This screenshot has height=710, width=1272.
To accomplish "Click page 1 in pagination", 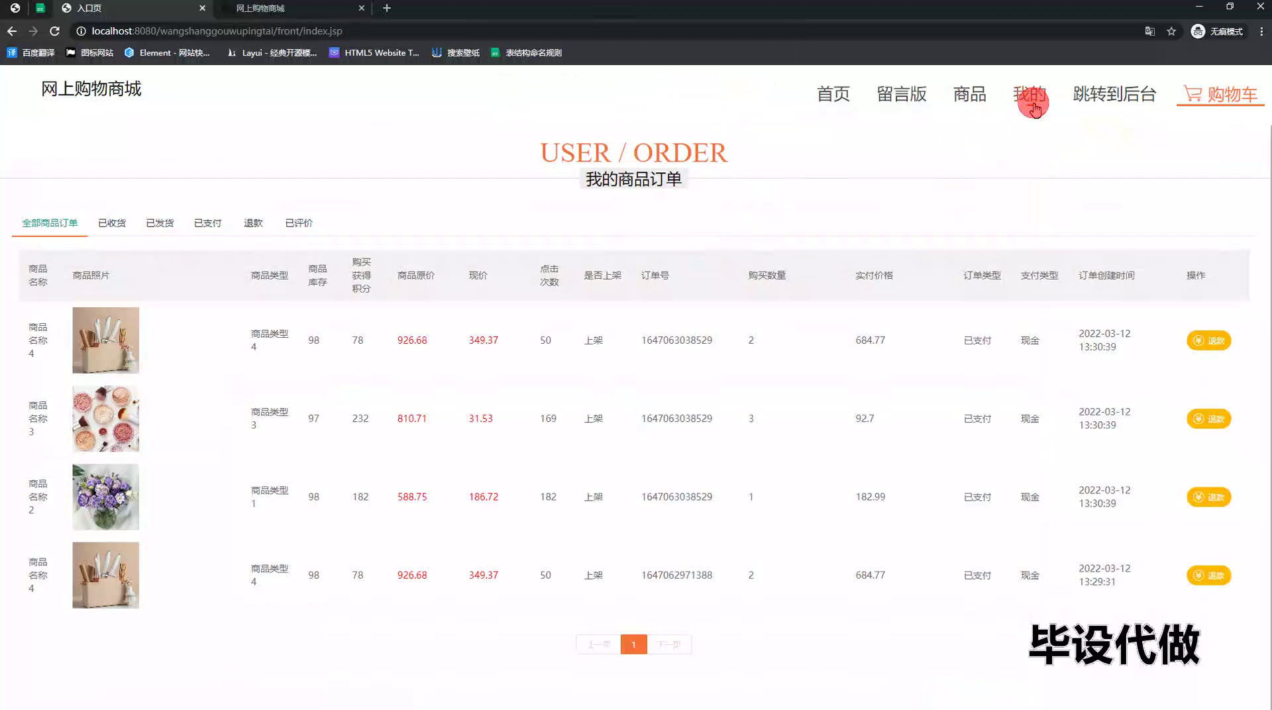I will (x=633, y=644).
